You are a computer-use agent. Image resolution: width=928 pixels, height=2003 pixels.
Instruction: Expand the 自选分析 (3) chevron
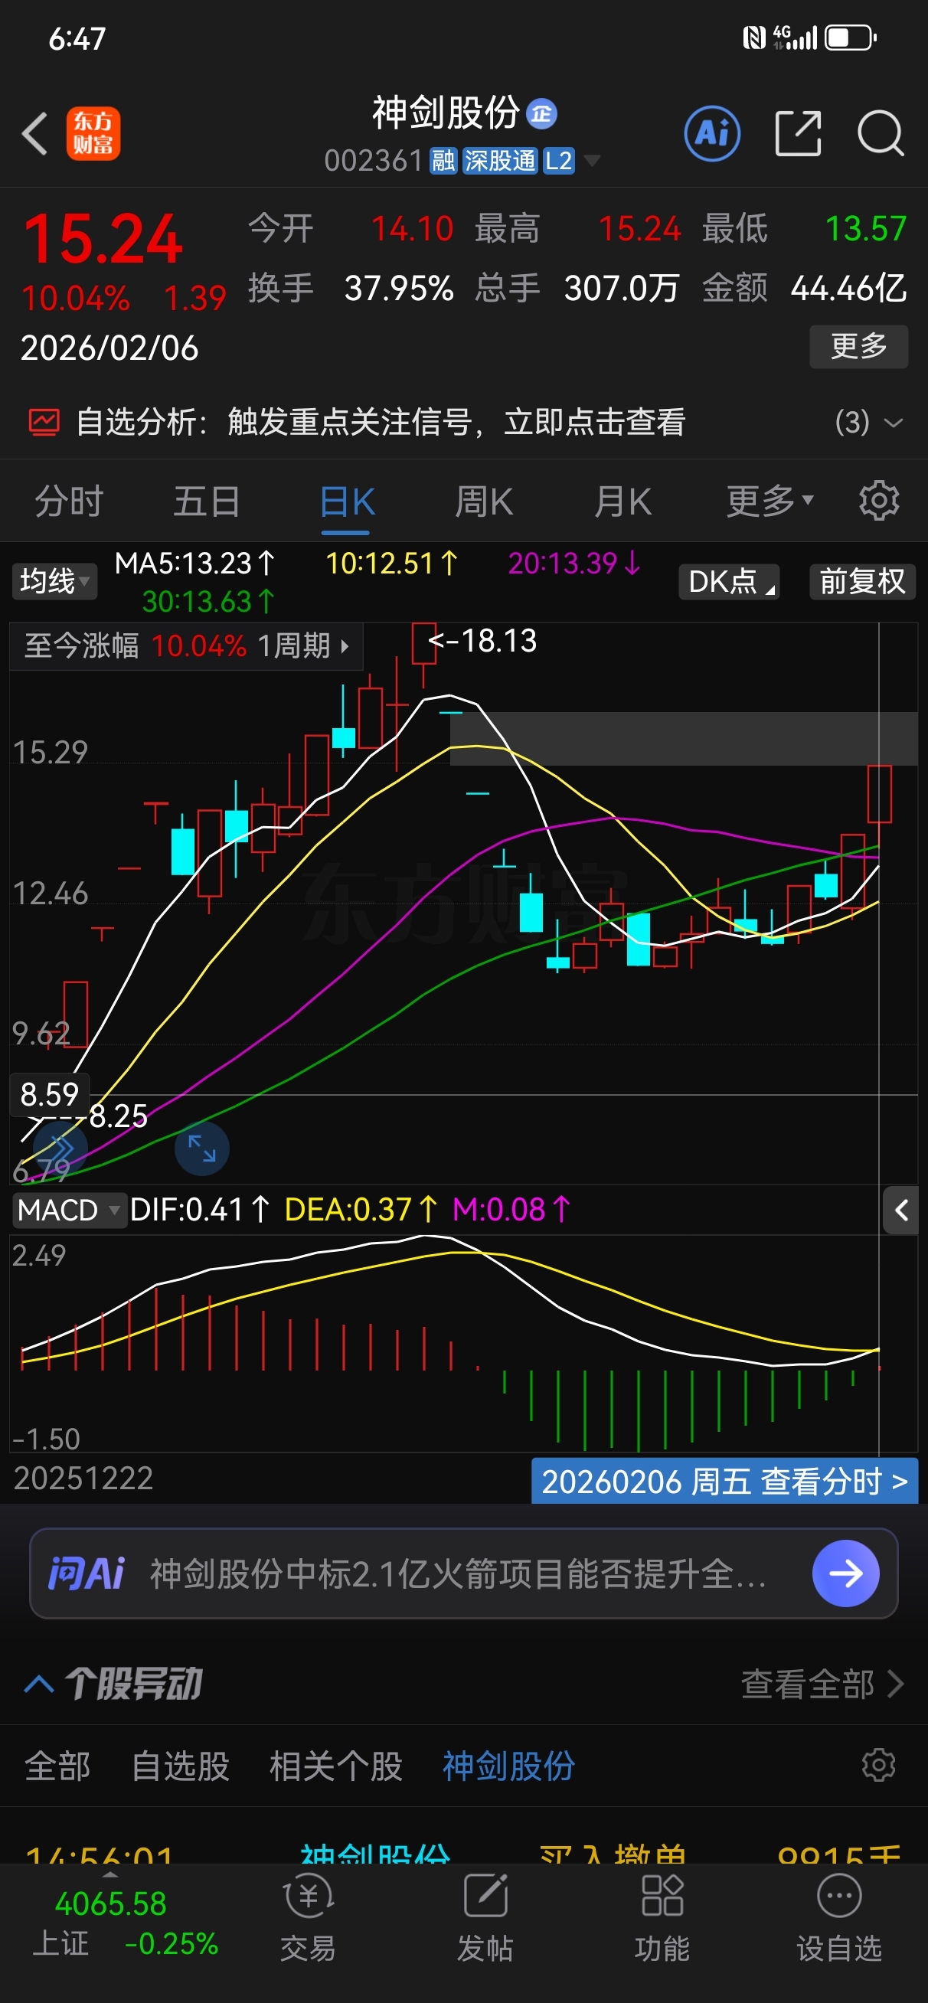(x=894, y=423)
